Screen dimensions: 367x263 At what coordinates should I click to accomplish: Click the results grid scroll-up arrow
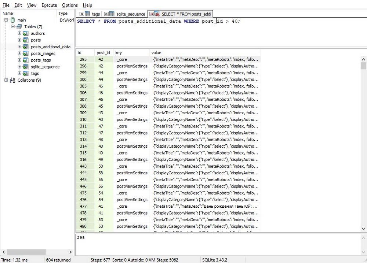pyautogui.click(x=363, y=59)
